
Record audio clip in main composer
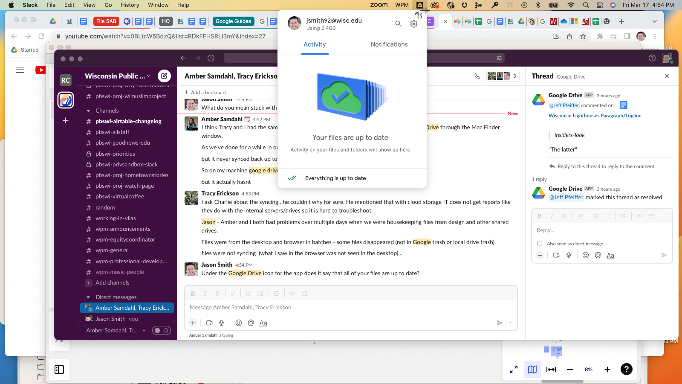pyautogui.click(x=222, y=323)
